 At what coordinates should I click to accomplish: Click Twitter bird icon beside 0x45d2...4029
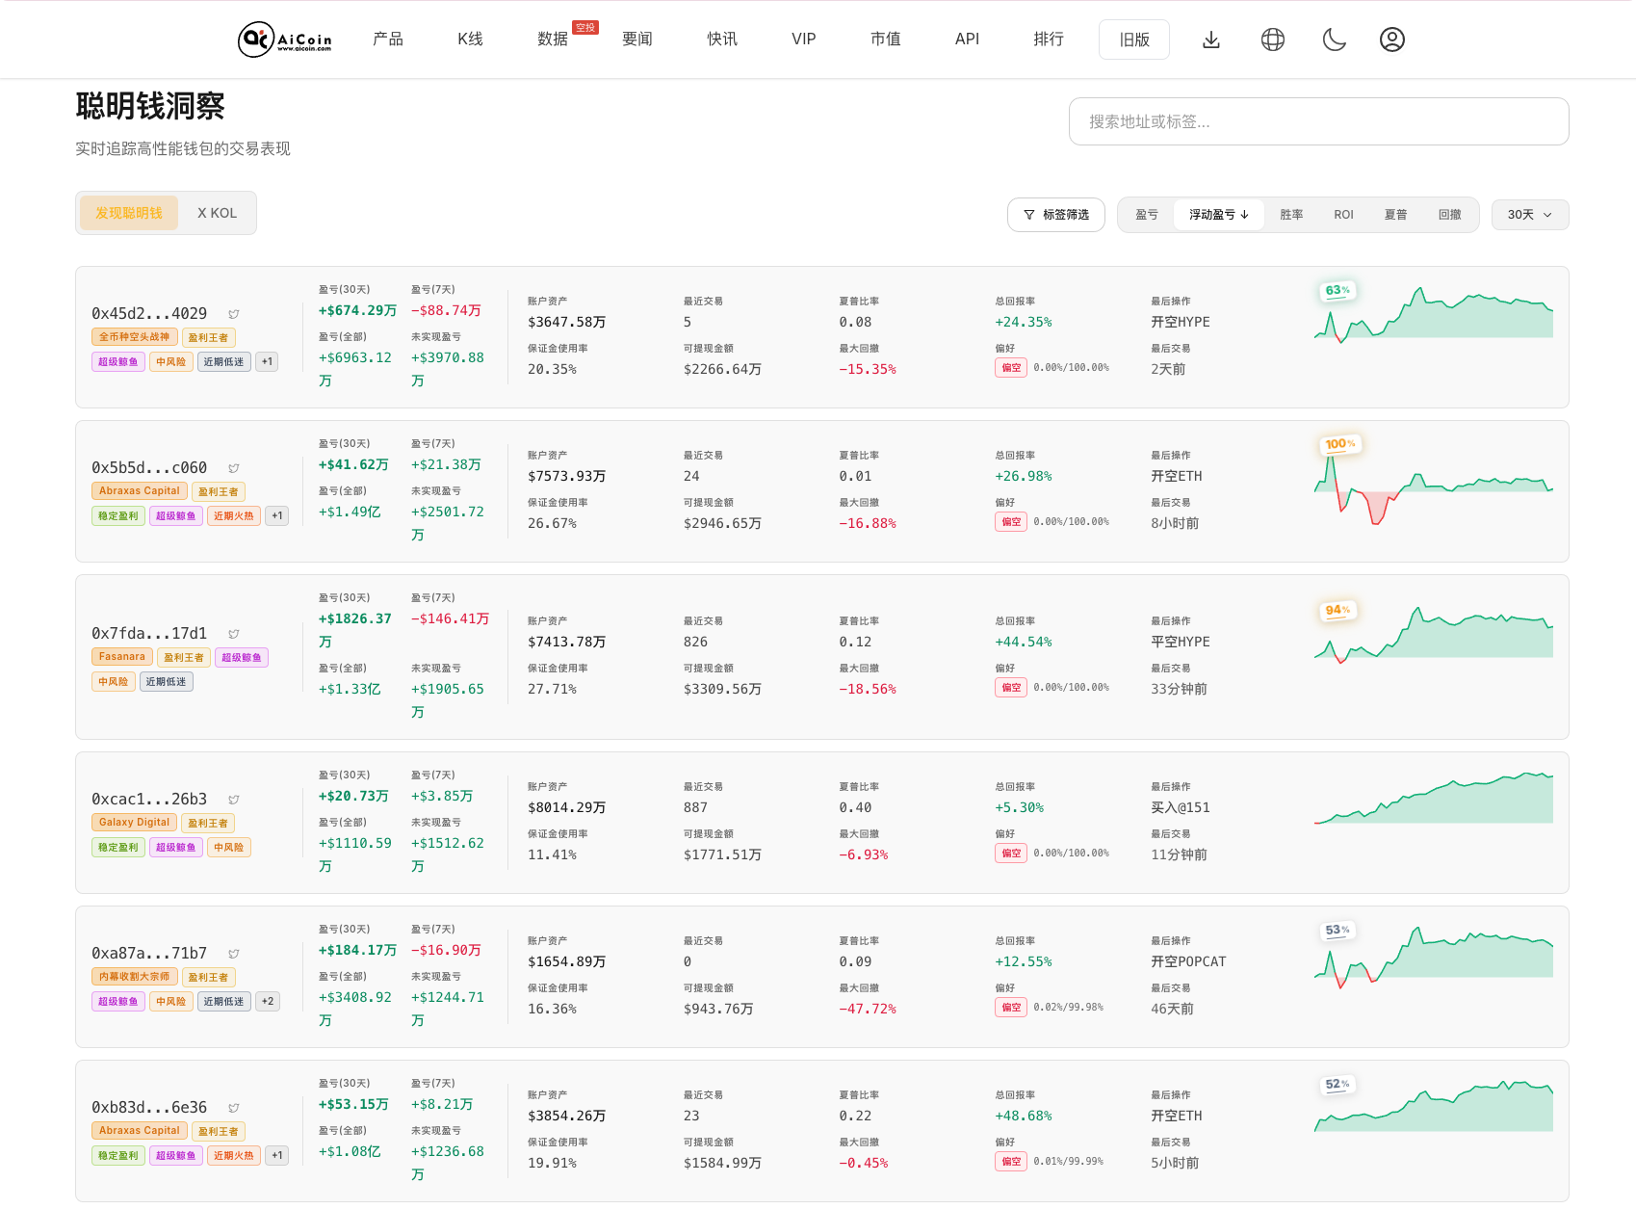point(234,314)
